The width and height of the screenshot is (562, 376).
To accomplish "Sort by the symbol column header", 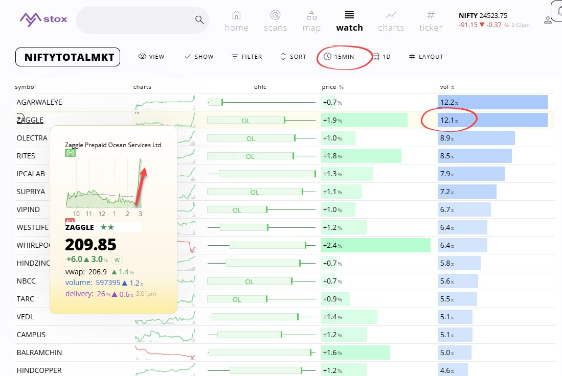I will (x=26, y=87).
